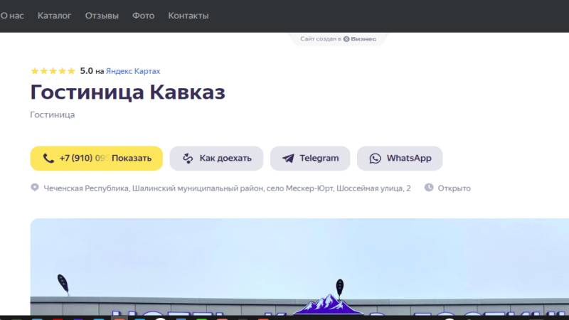
Task: Switch to the Фото section
Action: tap(143, 16)
